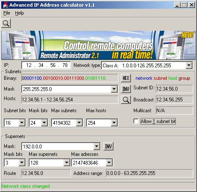
Task: Click the Remote Administrator 2.1 banner ad
Action: pos(98,45)
